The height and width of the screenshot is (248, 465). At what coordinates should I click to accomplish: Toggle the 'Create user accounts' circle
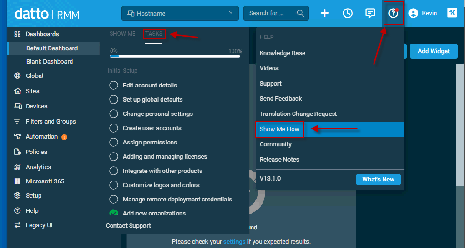point(113,128)
